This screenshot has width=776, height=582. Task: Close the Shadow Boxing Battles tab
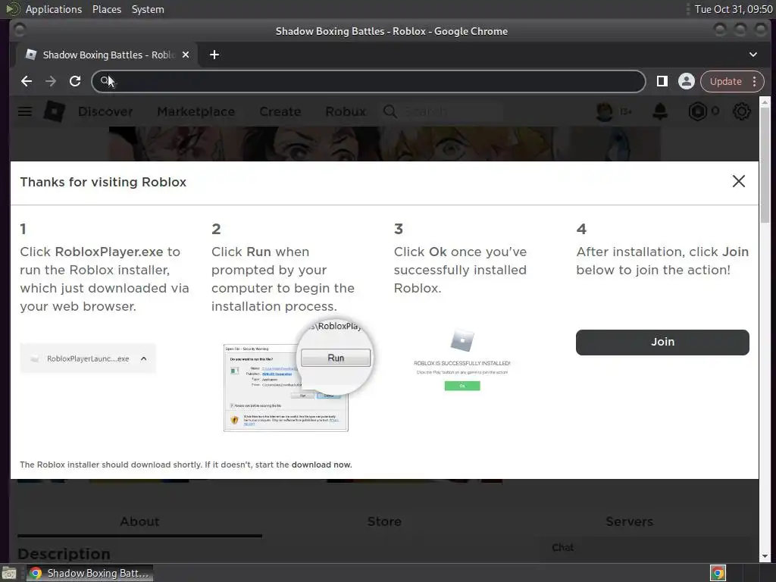click(186, 55)
